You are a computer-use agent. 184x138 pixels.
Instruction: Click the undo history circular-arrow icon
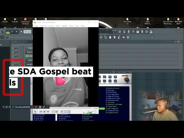(120, 32)
